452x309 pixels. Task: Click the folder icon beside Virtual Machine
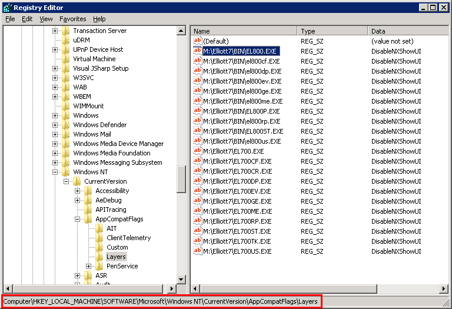pyautogui.click(x=66, y=59)
